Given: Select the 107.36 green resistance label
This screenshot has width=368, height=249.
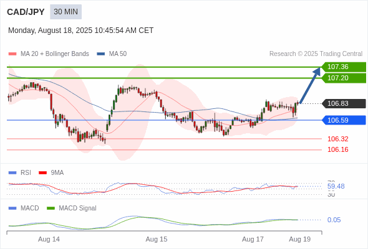Looking at the screenshot, I should 344,67.
